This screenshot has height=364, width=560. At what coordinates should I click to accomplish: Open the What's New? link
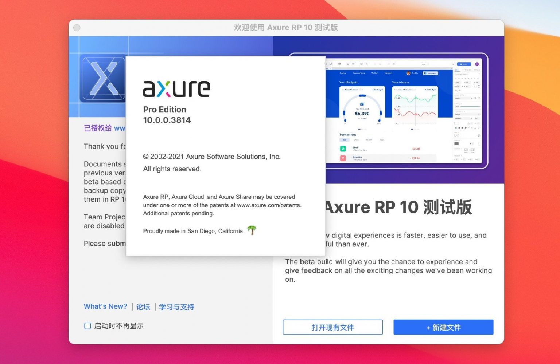[105, 306]
